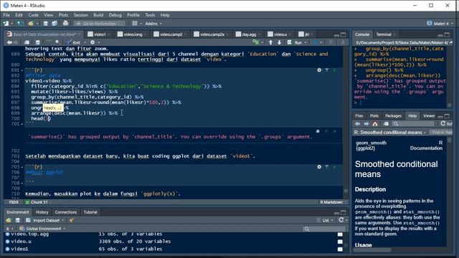
Task: Knit the R Markdown document
Action: 74,43
